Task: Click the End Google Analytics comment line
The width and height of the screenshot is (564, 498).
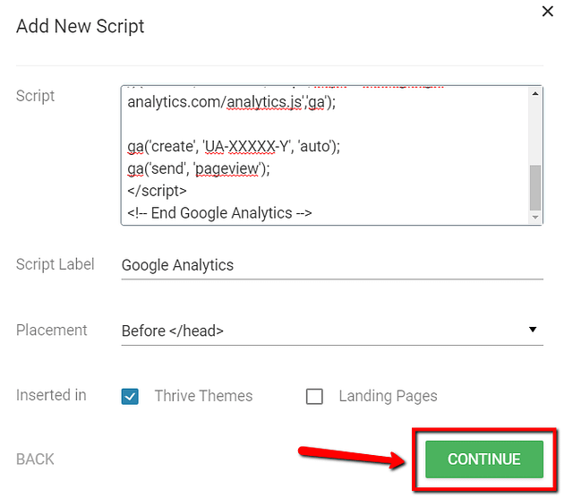Action: coord(219,212)
